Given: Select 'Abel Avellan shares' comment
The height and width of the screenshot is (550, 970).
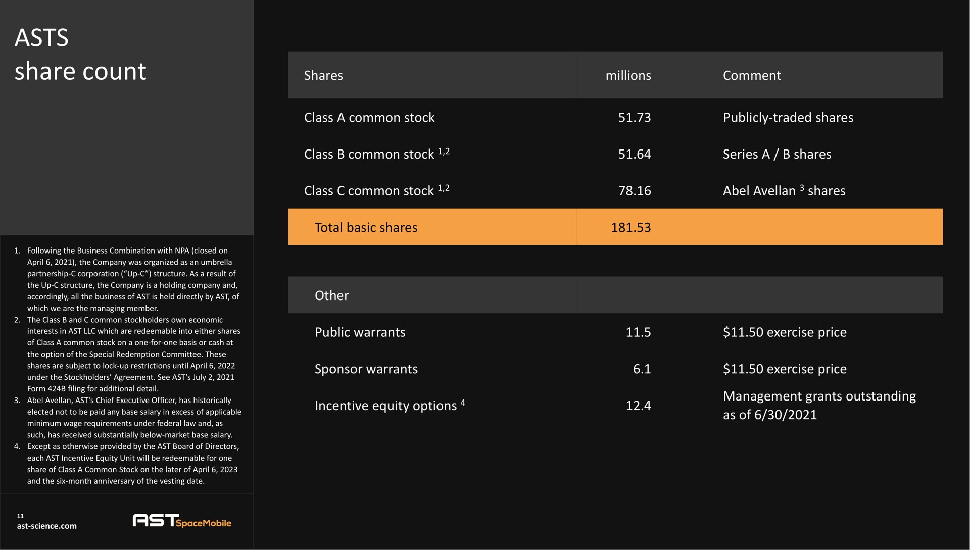Looking at the screenshot, I should (x=784, y=190).
